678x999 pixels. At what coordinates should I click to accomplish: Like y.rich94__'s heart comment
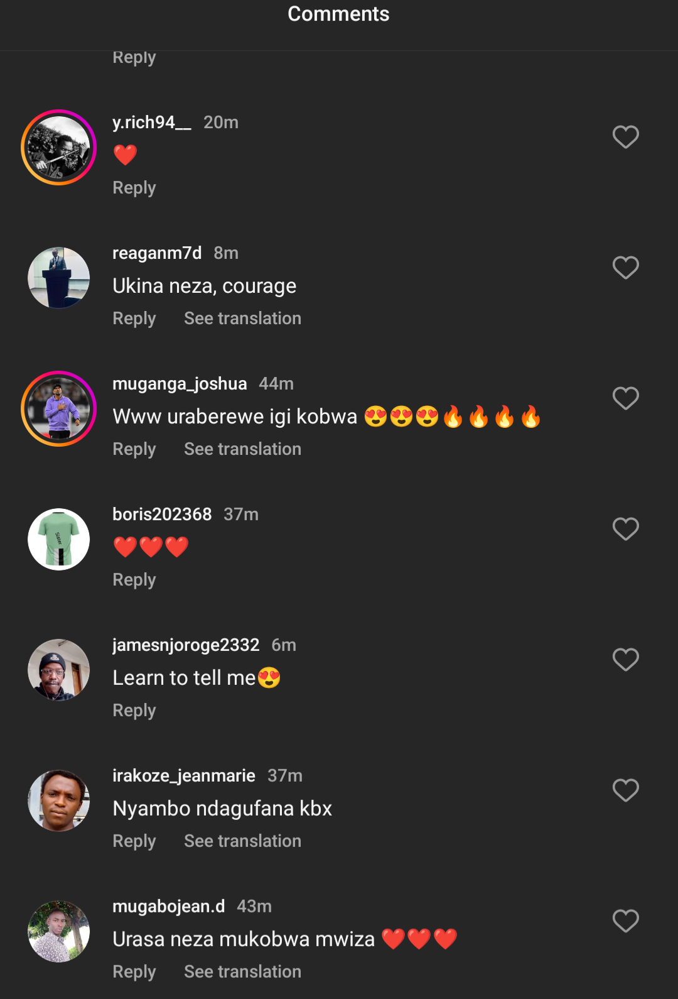[625, 137]
